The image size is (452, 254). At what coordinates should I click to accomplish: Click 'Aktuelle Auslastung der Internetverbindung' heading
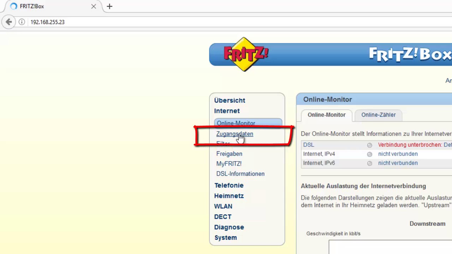(x=363, y=186)
